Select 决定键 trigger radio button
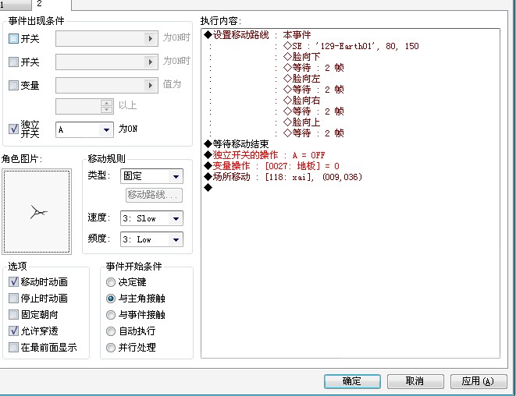This screenshot has width=516, height=396. (x=111, y=282)
